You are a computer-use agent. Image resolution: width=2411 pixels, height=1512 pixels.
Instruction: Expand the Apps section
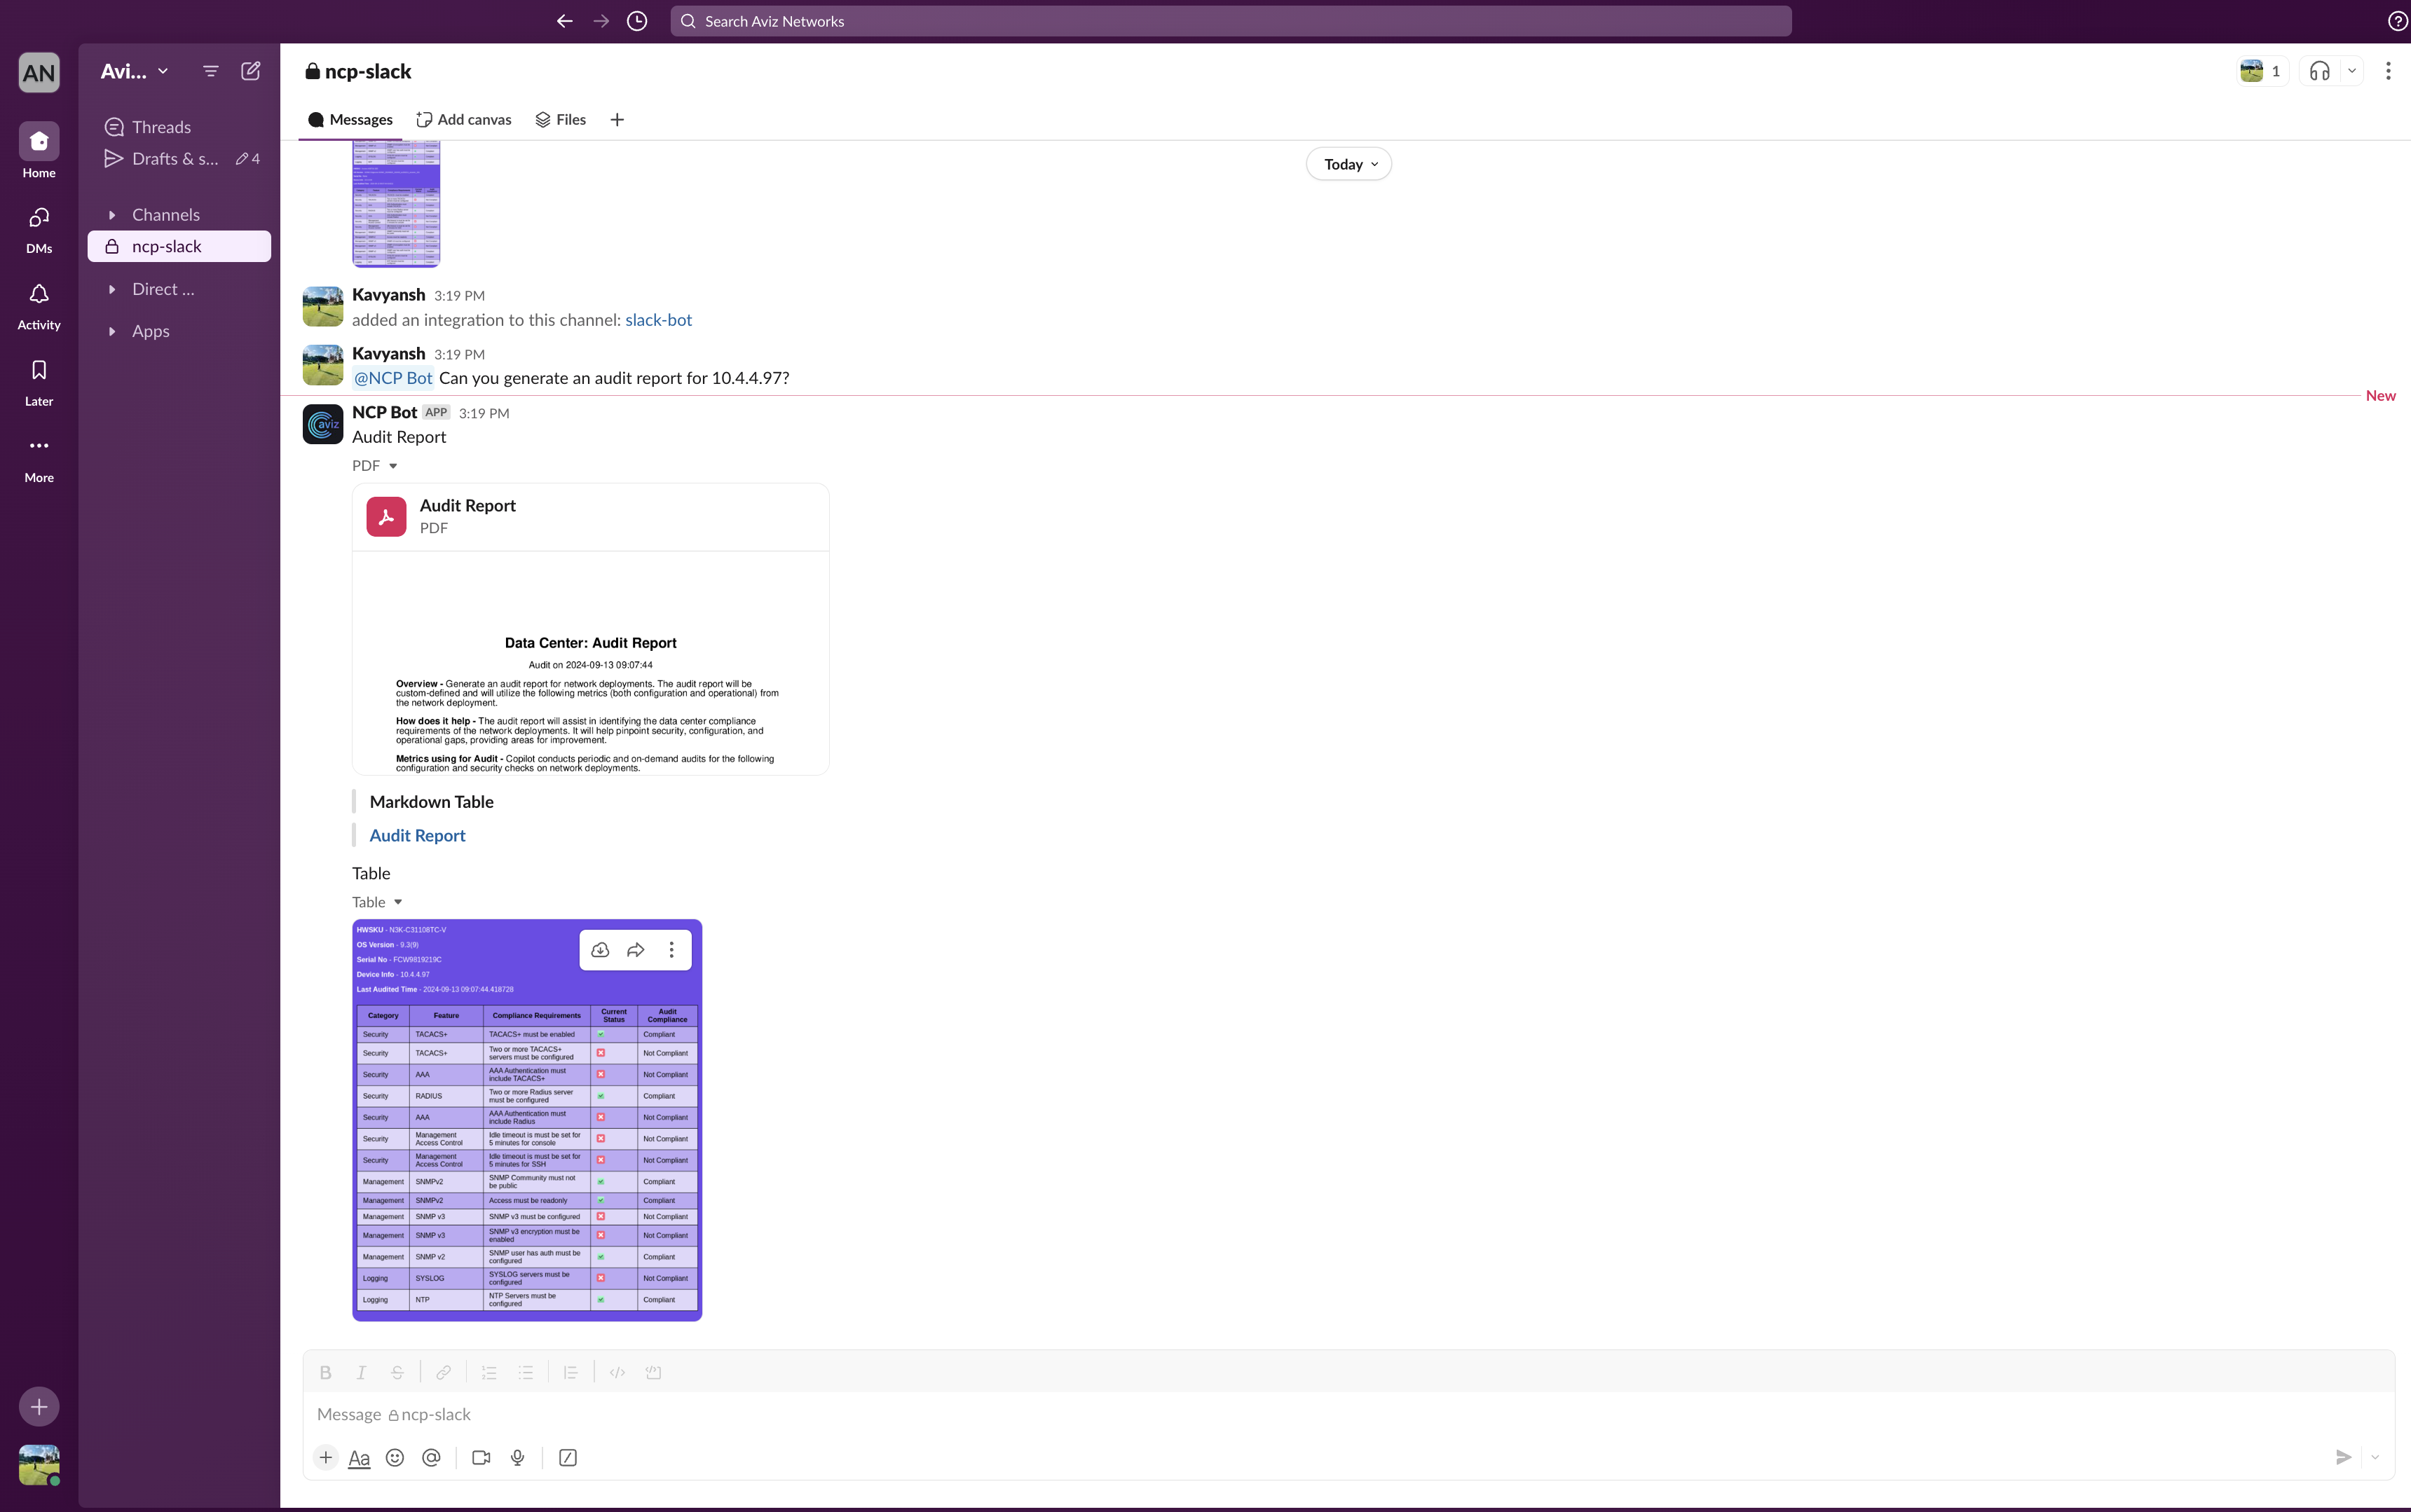pyautogui.click(x=112, y=331)
